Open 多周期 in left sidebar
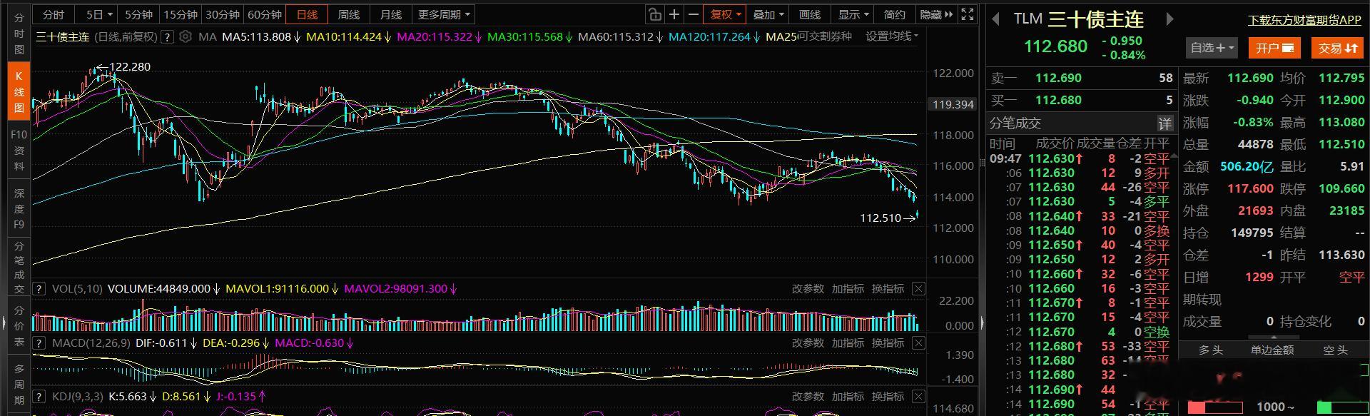The height and width of the screenshot is (416, 1370). (19, 385)
